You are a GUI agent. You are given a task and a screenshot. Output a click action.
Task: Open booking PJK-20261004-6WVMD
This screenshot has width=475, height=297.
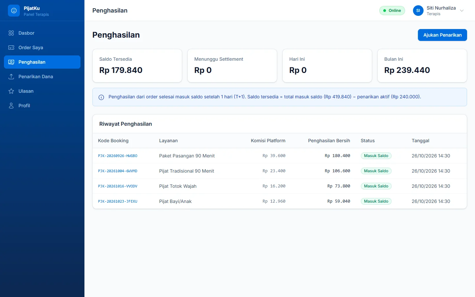tap(117, 171)
